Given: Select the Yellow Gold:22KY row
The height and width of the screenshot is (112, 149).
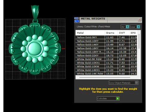Looking at the screenshot, I should tap(106, 55).
